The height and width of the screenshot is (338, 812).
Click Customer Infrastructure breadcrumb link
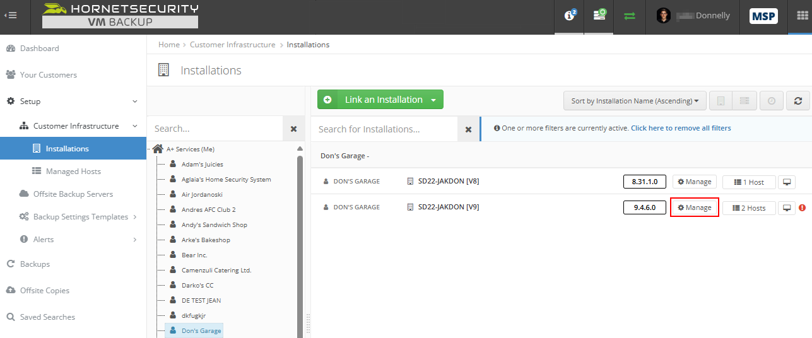[x=233, y=45]
